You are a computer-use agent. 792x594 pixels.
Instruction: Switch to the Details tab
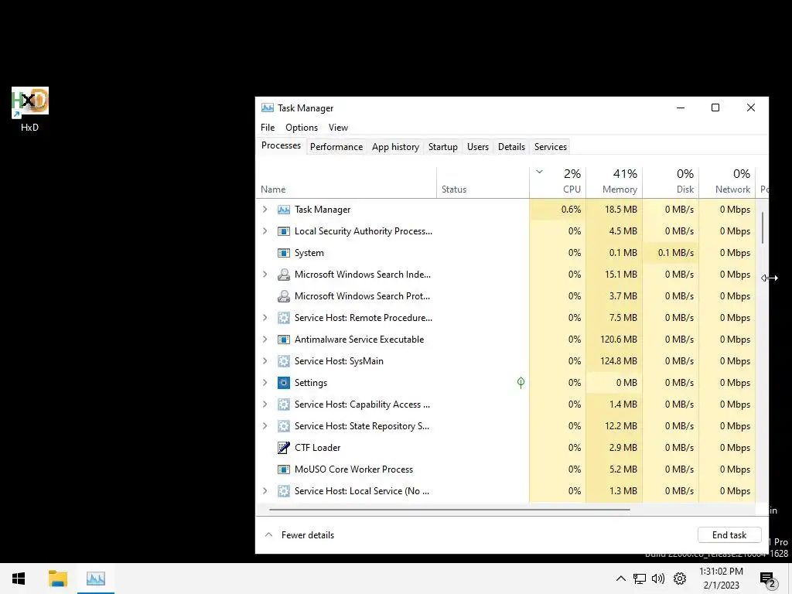(x=512, y=147)
